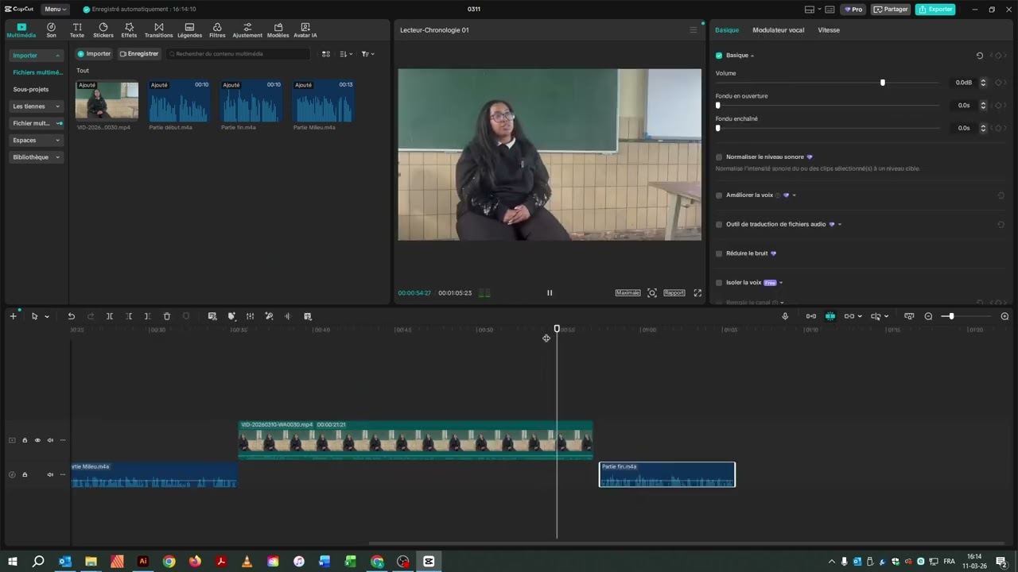This screenshot has width=1018, height=572.
Task: Open the Avatar IA panel
Action: coord(305,30)
